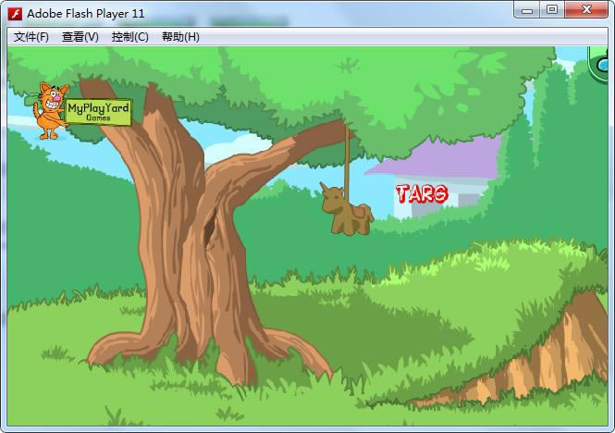The height and width of the screenshot is (433, 615).
Task: Click the red TARG text
Action: pos(421,194)
